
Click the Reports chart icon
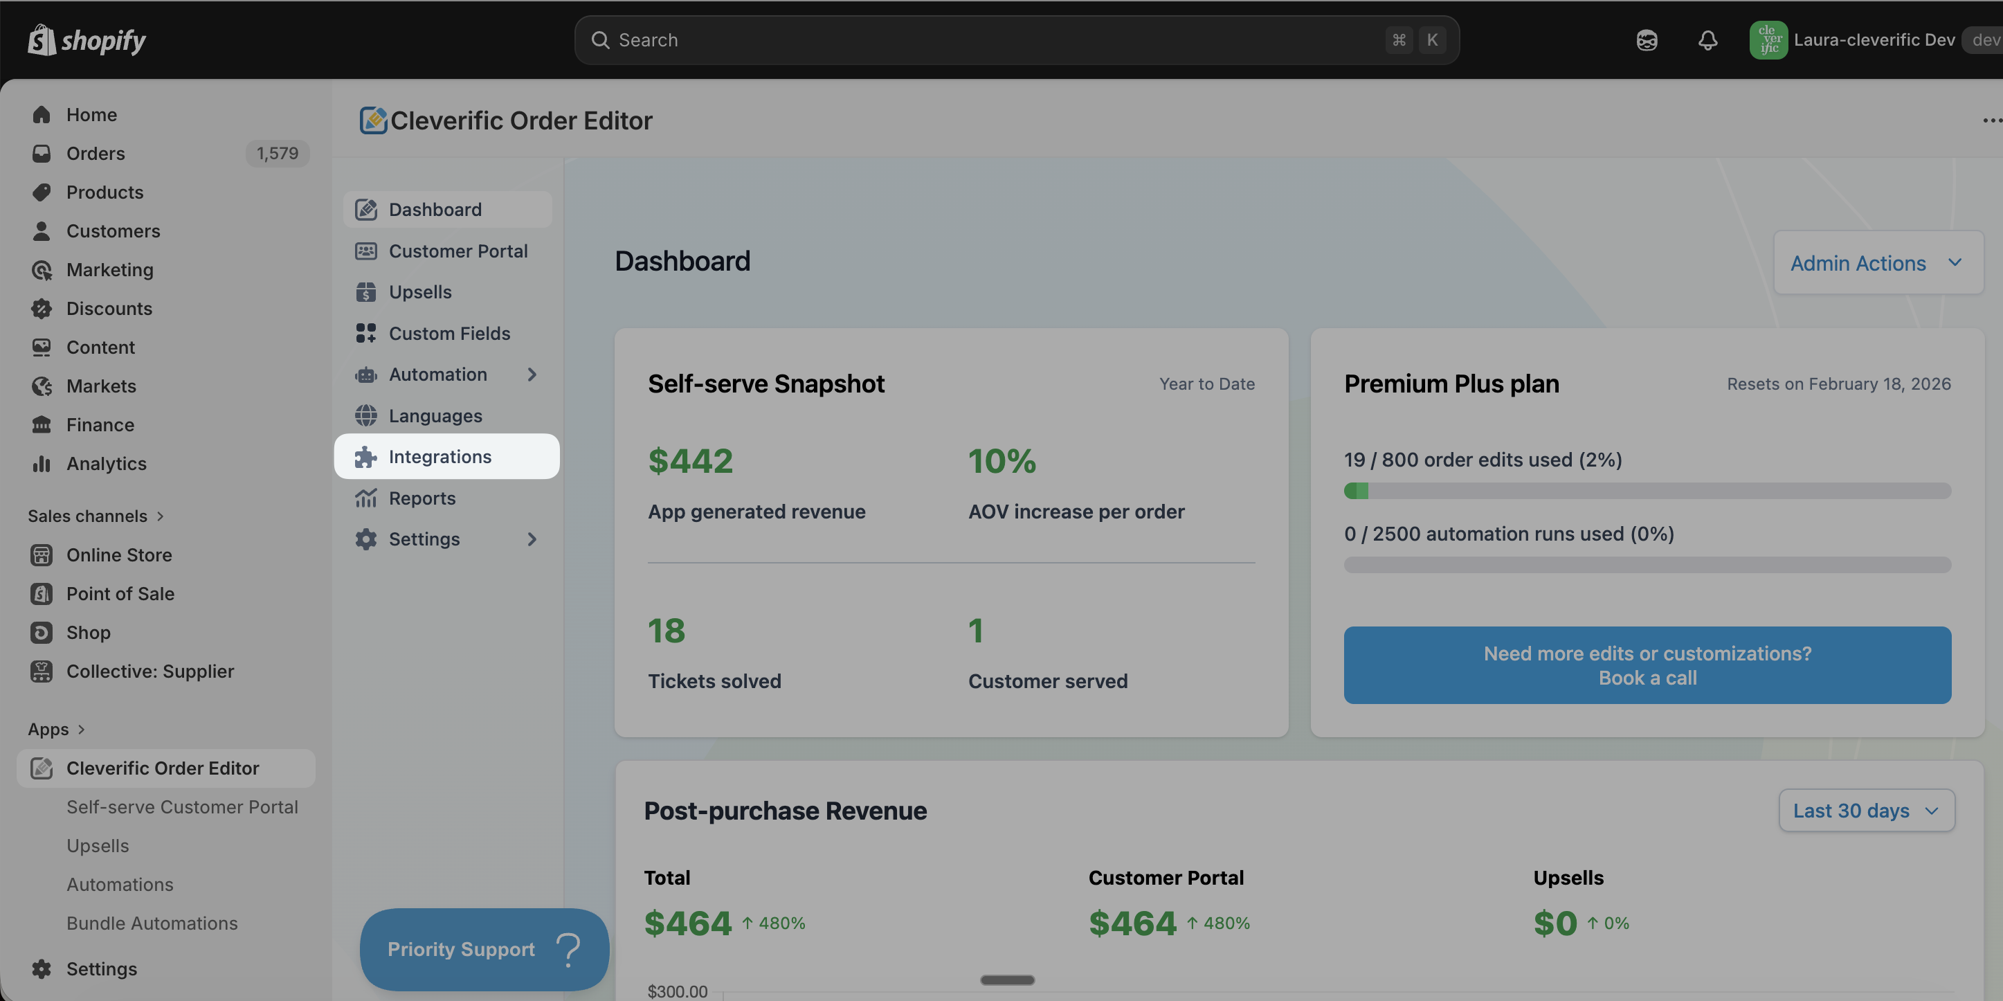pyautogui.click(x=365, y=498)
